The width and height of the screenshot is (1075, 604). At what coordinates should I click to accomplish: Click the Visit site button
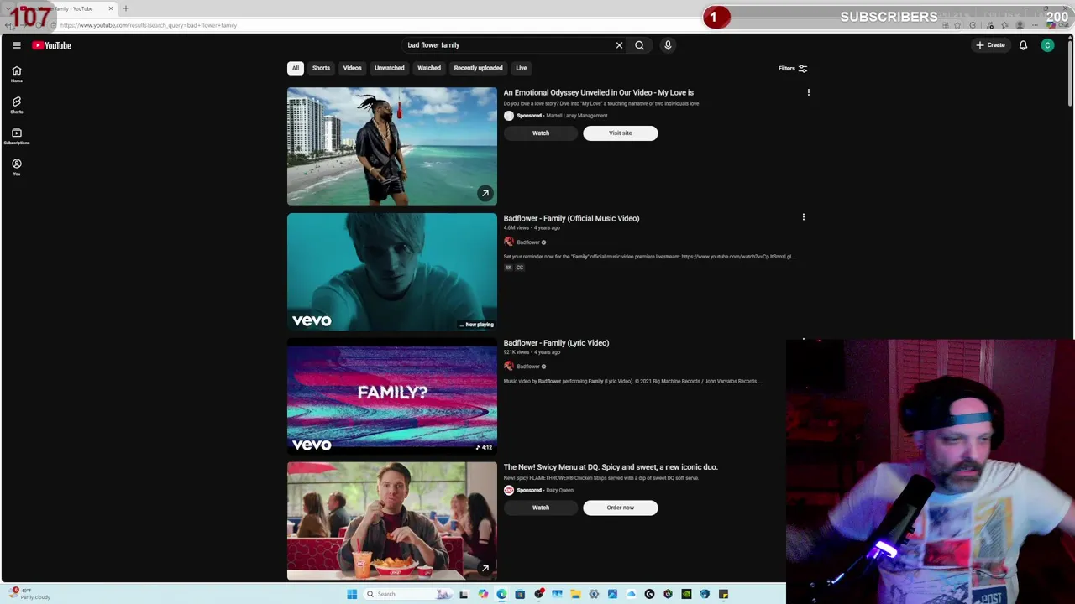tap(621, 133)
